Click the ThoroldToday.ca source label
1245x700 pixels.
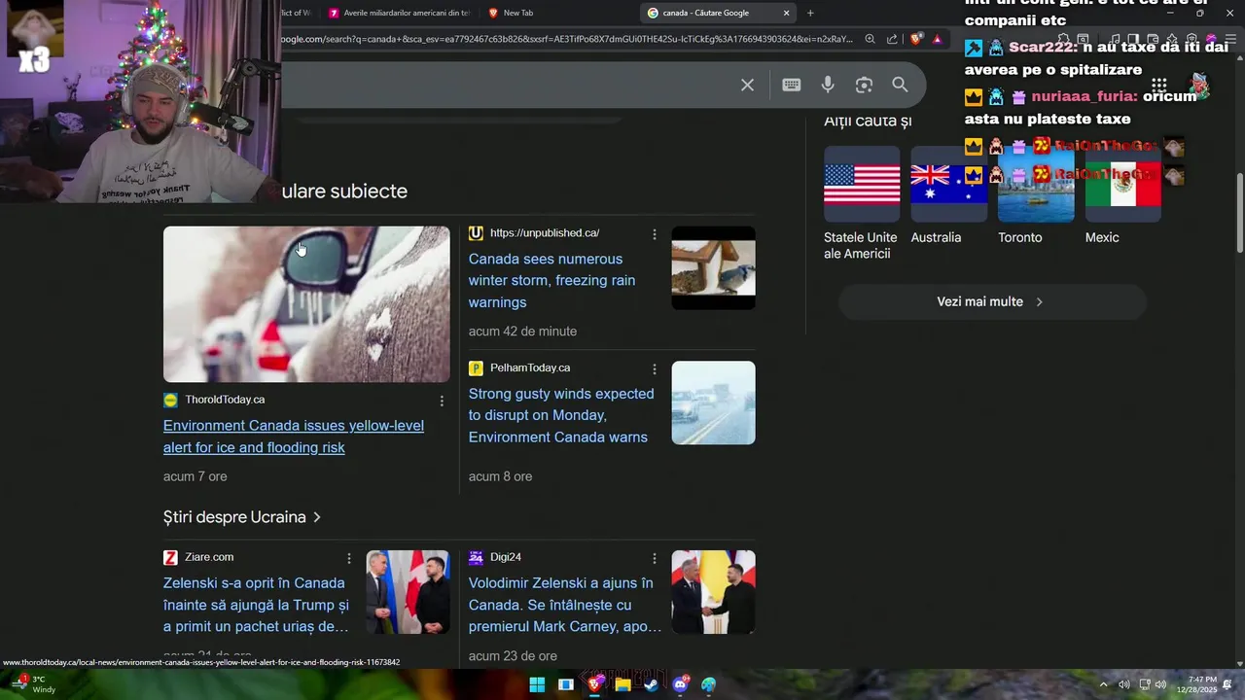click(225, 400)
